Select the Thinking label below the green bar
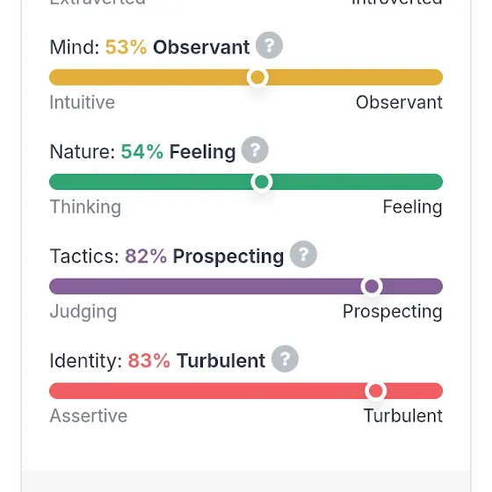Viewport: 492px width, 492px height. point(85,207)
